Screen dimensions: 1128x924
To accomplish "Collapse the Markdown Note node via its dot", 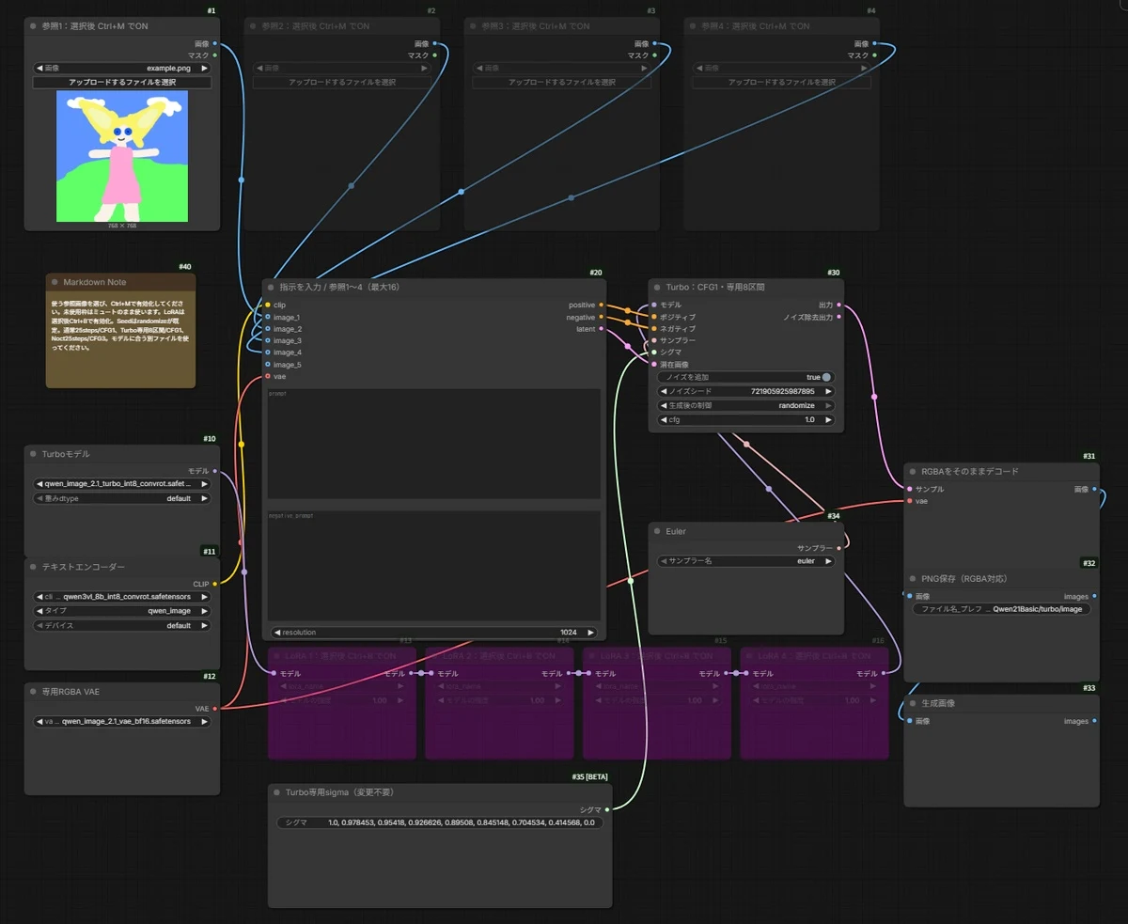I will [x=55, y=282].
